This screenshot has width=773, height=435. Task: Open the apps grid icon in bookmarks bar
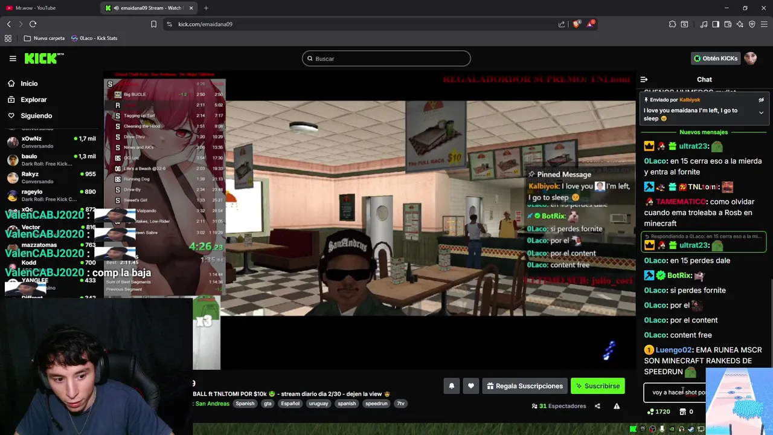pos(8,38)
